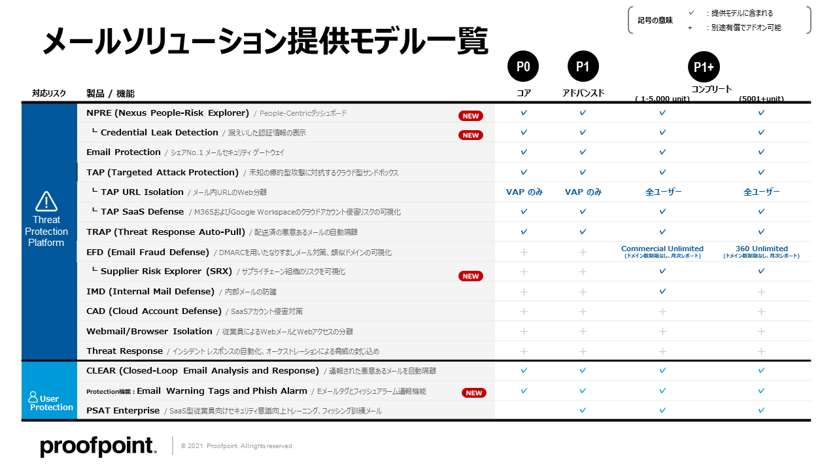Click the NPRE (Nexus People-Risk Explorer) row label

[x=167, y=113]
